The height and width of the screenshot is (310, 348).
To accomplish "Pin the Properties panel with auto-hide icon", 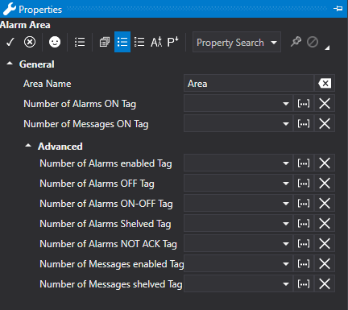I will click(338, 9).
